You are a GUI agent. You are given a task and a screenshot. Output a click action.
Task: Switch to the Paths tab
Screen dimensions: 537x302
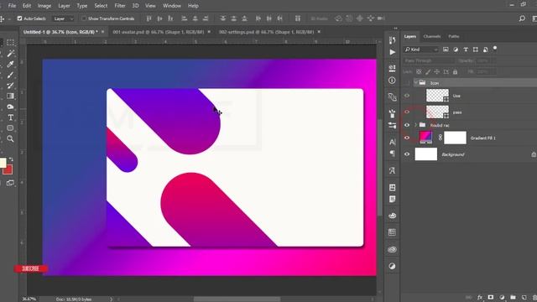click(x=454, y=36)
